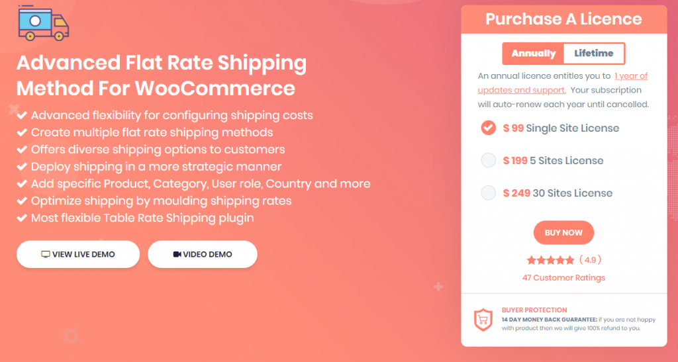This screenshot has height=362, width=678.
Task: Select the $99 Single Site License option
Action: click(488, 128)
